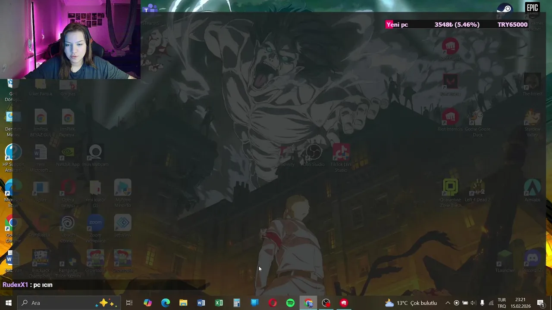Open Quarantine Zone desktop shortcut
552x310 pixels.
[x=450, y=194]
